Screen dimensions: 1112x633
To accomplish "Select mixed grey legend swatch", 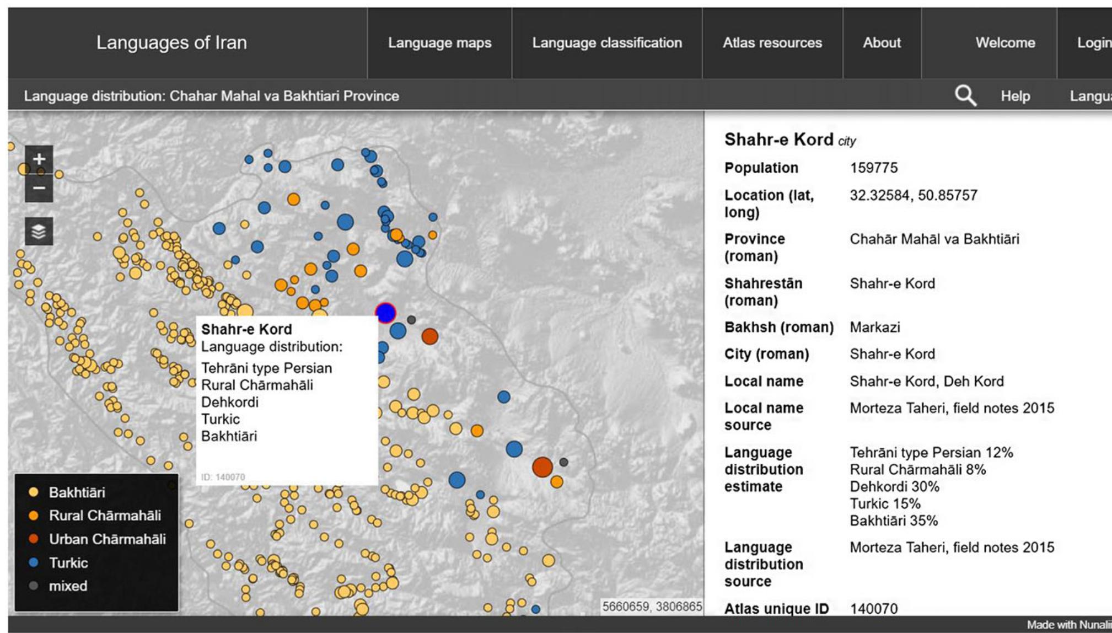I will [x=34, y=586].
